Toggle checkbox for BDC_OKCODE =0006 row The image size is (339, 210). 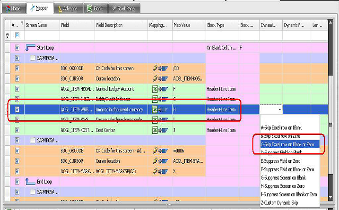[x=17, y=151]
